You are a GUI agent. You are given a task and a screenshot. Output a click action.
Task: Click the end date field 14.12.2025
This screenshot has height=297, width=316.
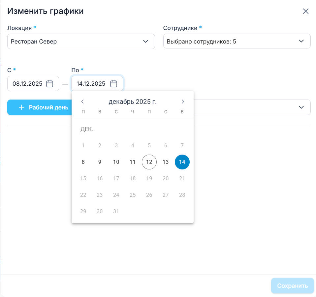coord(91,84)
